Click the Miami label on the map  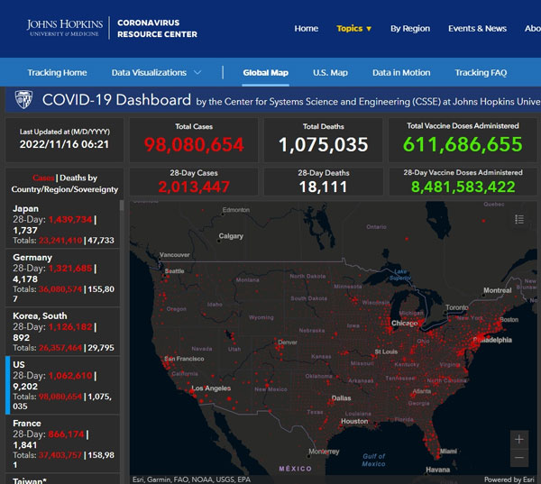(448, 452)
